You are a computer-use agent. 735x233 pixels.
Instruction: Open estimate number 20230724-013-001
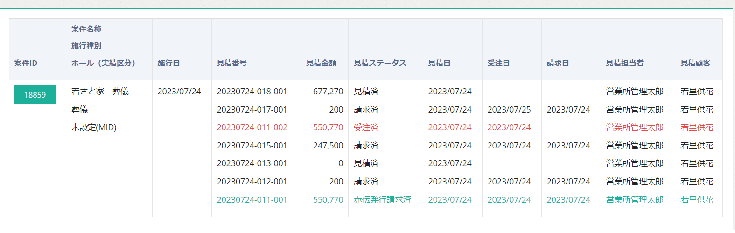tap(252, 163)
